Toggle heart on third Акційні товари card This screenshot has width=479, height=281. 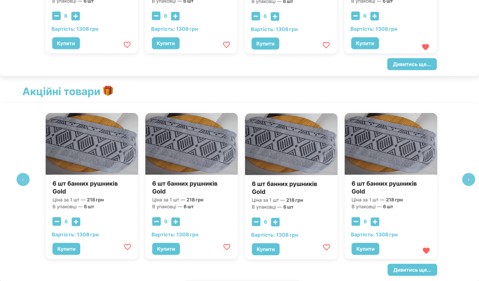(x=326, y=247)
